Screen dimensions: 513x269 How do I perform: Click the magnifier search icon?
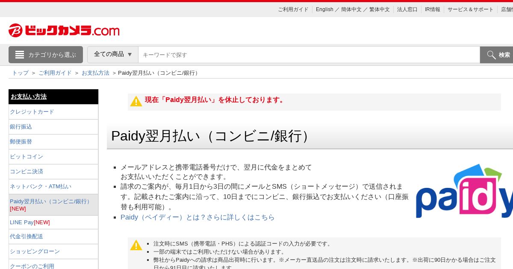tap(491, 55)
